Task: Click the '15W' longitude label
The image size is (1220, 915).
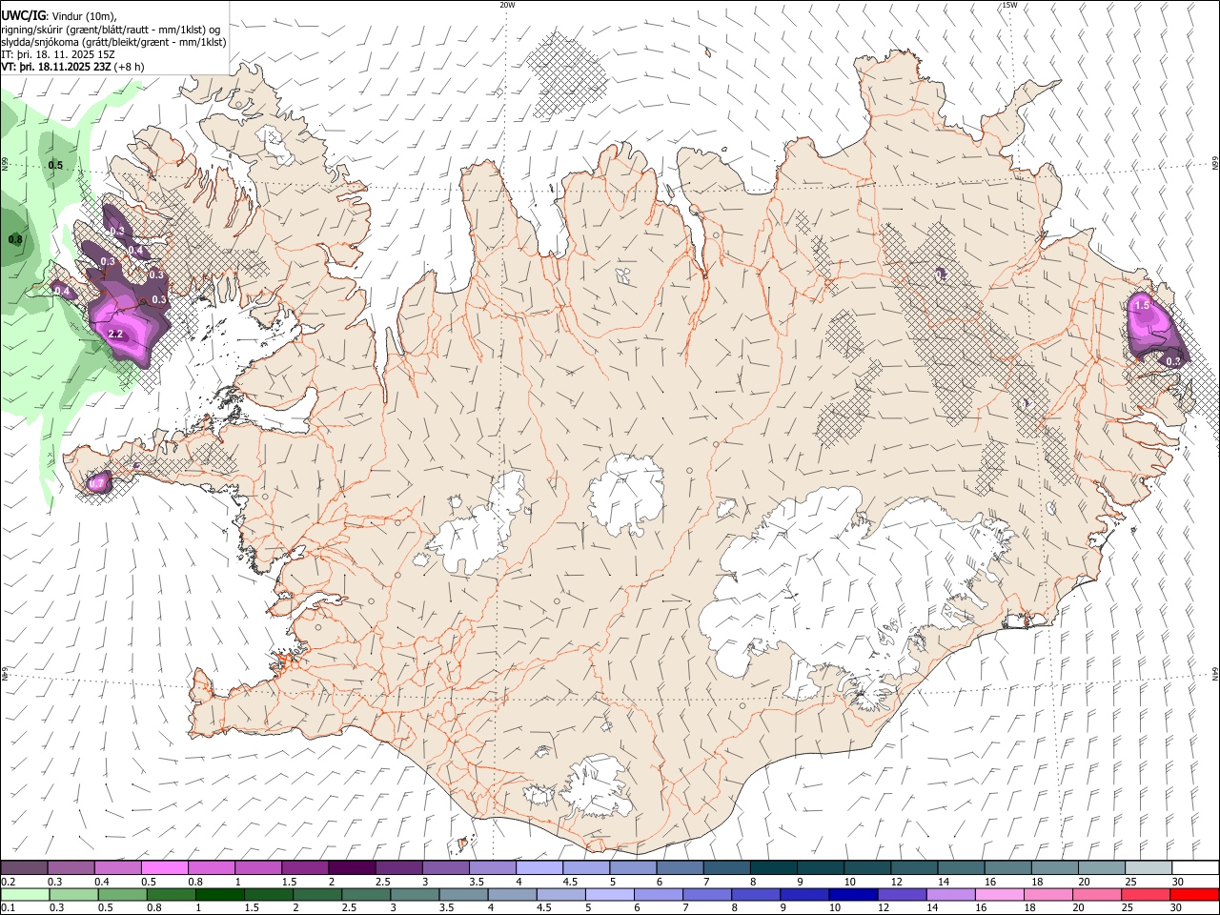Action: click(x=1009, y=5)
